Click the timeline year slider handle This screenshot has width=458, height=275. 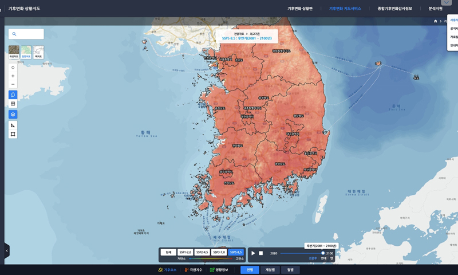tap(323, 253)
